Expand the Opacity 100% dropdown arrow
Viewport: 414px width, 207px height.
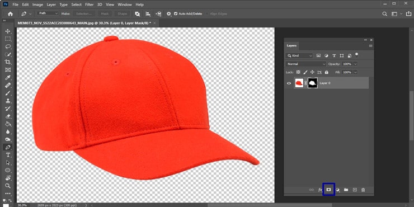[x=355, y=64]
